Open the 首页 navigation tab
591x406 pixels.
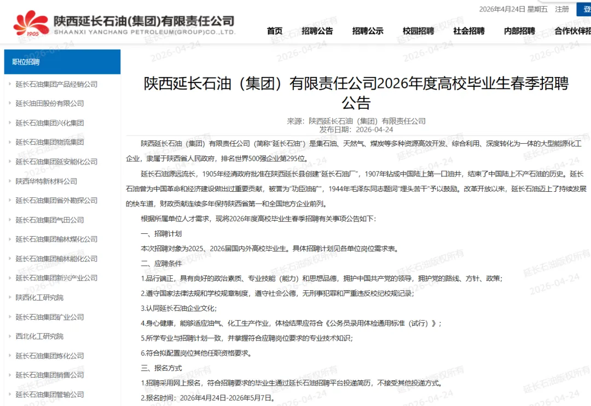(x=274, y=31)
